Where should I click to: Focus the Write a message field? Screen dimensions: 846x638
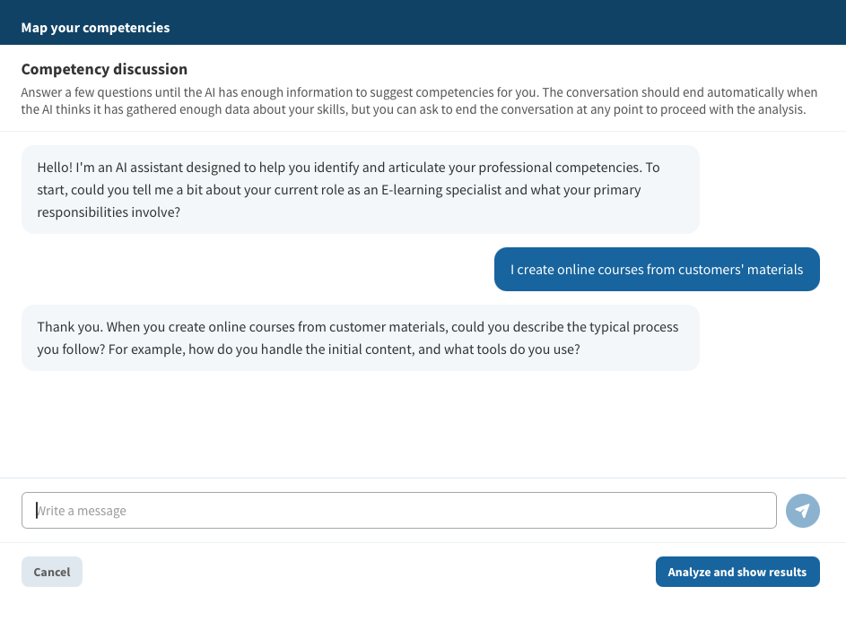(398, 510)
